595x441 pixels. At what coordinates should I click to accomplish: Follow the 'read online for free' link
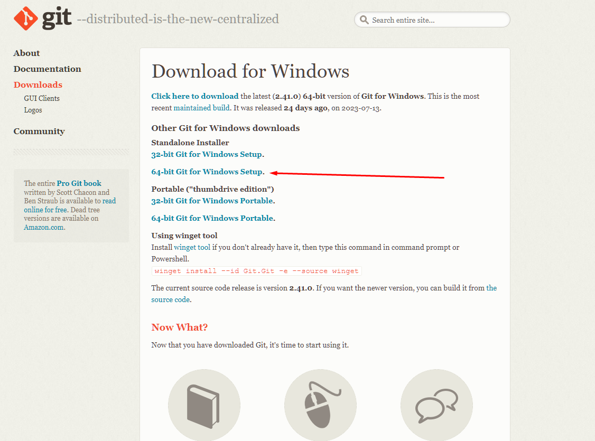(x=70, y=205)
